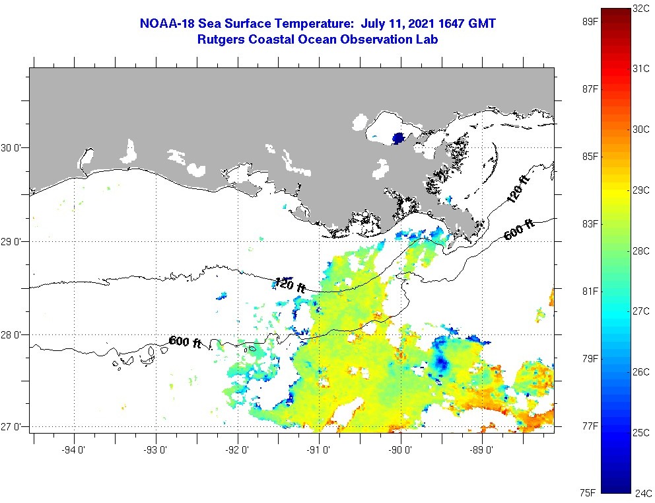
Task: Click the -94 0' longitude label
Action: (x=73, y=450)
